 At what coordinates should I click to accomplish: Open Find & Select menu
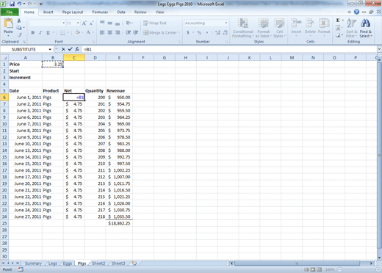point(366,28)
